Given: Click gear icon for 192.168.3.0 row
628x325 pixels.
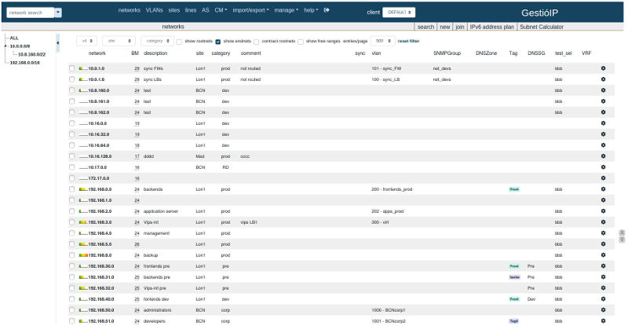Looking at the screenshot, I should pyautogui.click(x=603, y=222).
